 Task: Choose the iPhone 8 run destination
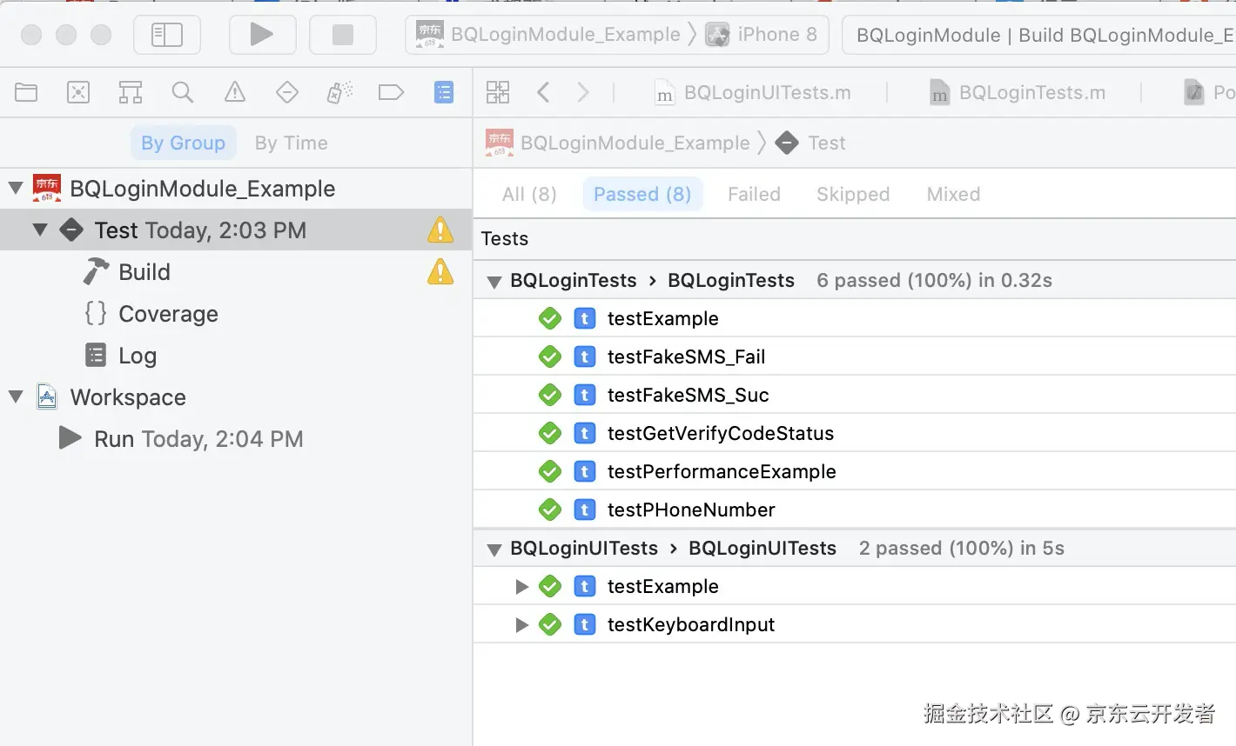[776, 35]
